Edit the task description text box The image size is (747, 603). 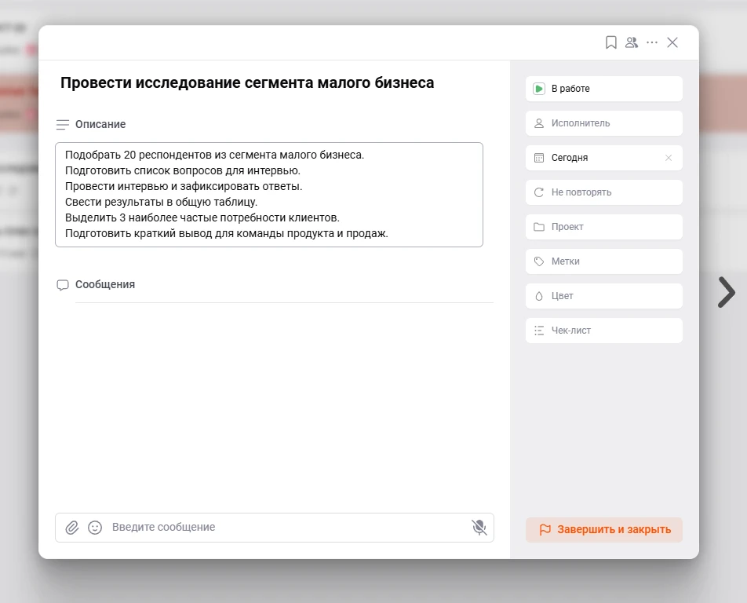[x=268, y=195]
